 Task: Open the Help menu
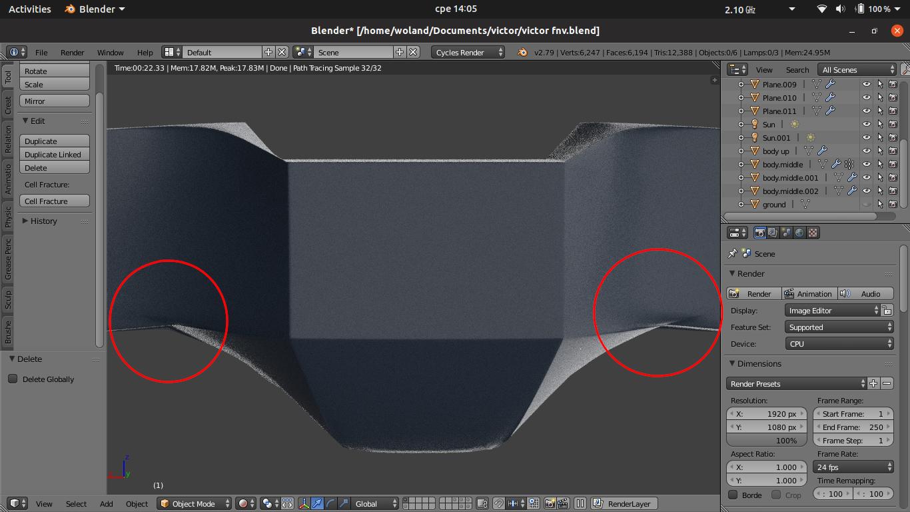click(145, 52)
